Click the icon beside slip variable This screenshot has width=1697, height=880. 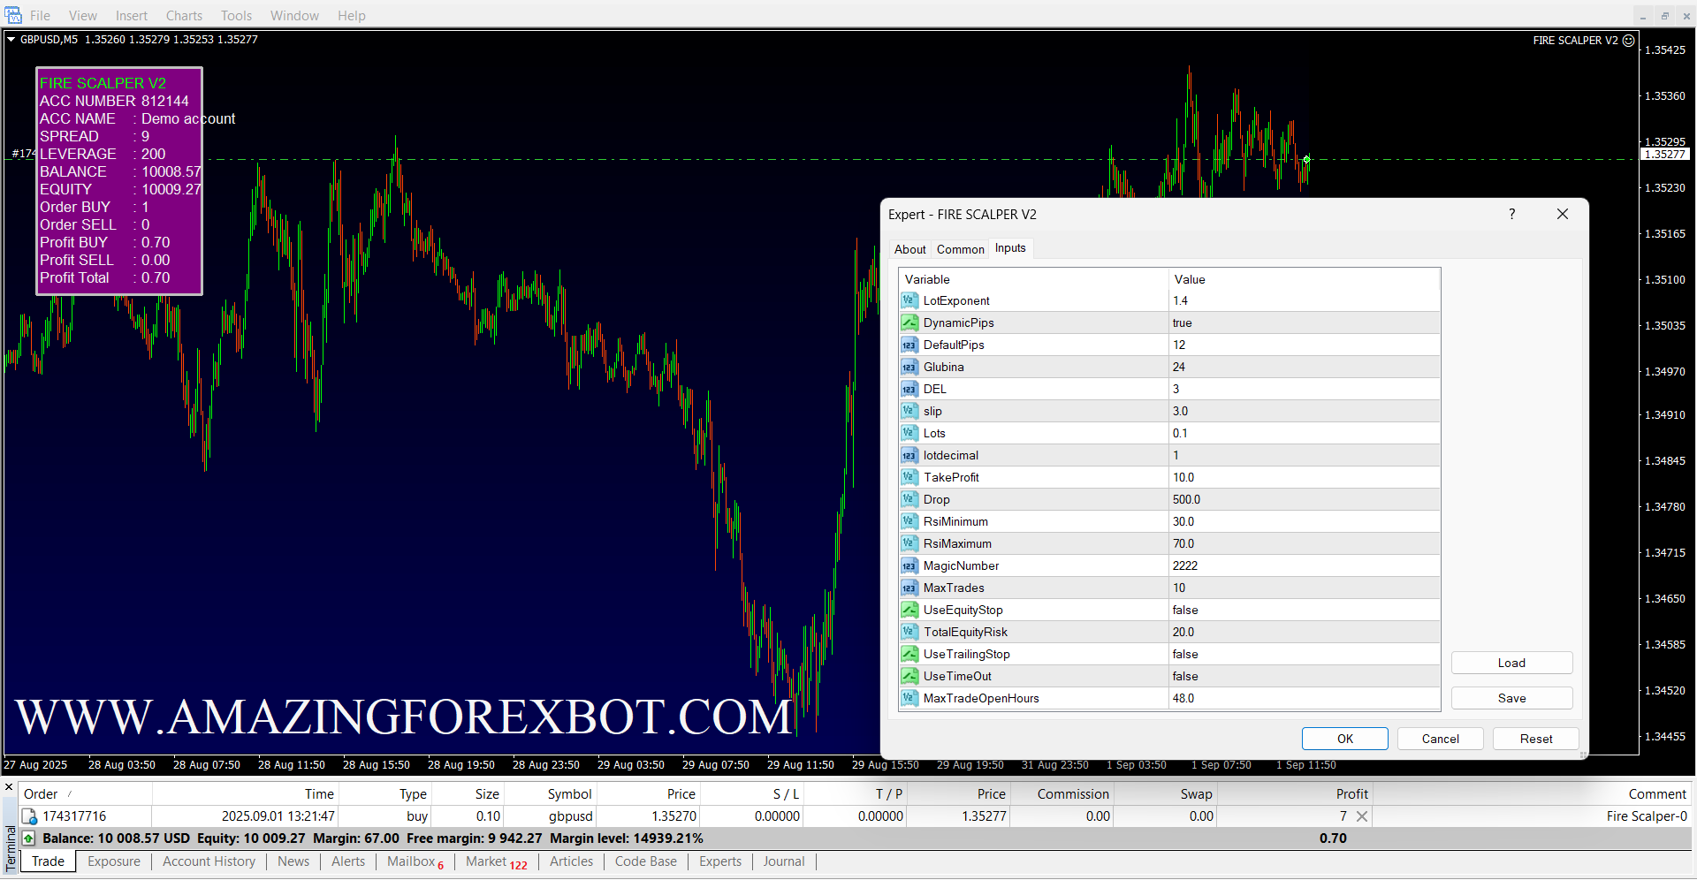[x=909, y=411]
